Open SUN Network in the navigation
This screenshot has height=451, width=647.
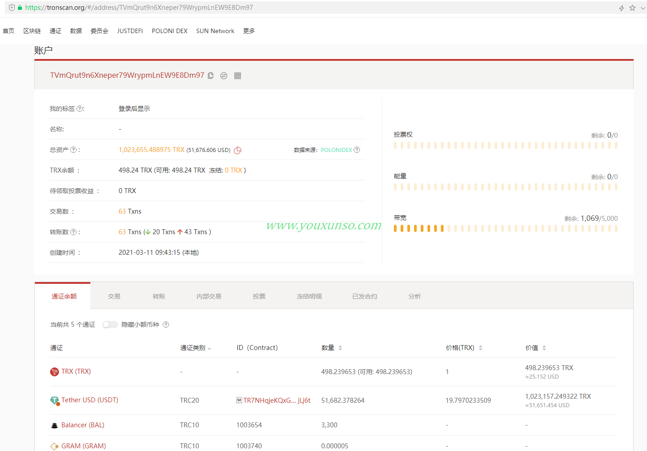tap(215, 31)
